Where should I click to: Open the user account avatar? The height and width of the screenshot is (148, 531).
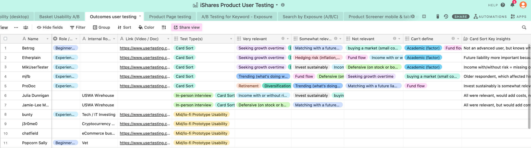coord(523,5)
